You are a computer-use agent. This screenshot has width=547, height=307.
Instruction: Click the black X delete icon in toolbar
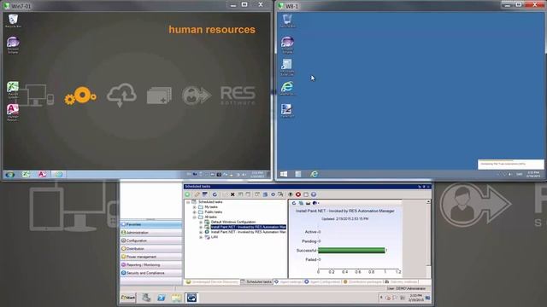coord(232,194)
